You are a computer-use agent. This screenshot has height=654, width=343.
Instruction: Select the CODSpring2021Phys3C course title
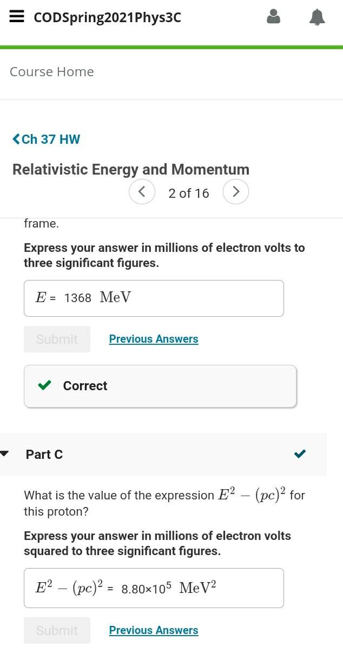point(107,17)
